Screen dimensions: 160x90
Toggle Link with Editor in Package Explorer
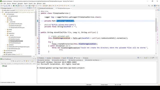tap(29, 8)
